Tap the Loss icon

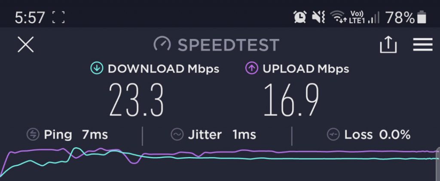333,134
